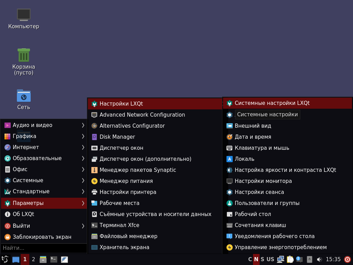
Task: Open Клавиатура и мышь settings
Action: pos(287,148)
